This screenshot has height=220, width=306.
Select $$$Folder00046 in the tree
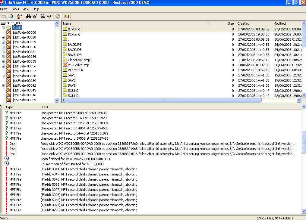24,95
